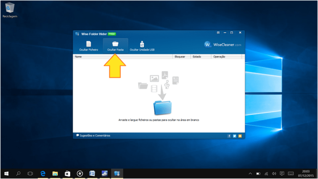This screenshot has width=318, height=179.
Task: Open the Wise Folder Hider menu icon
Action: pyautogui.click(x=218, y=33)
